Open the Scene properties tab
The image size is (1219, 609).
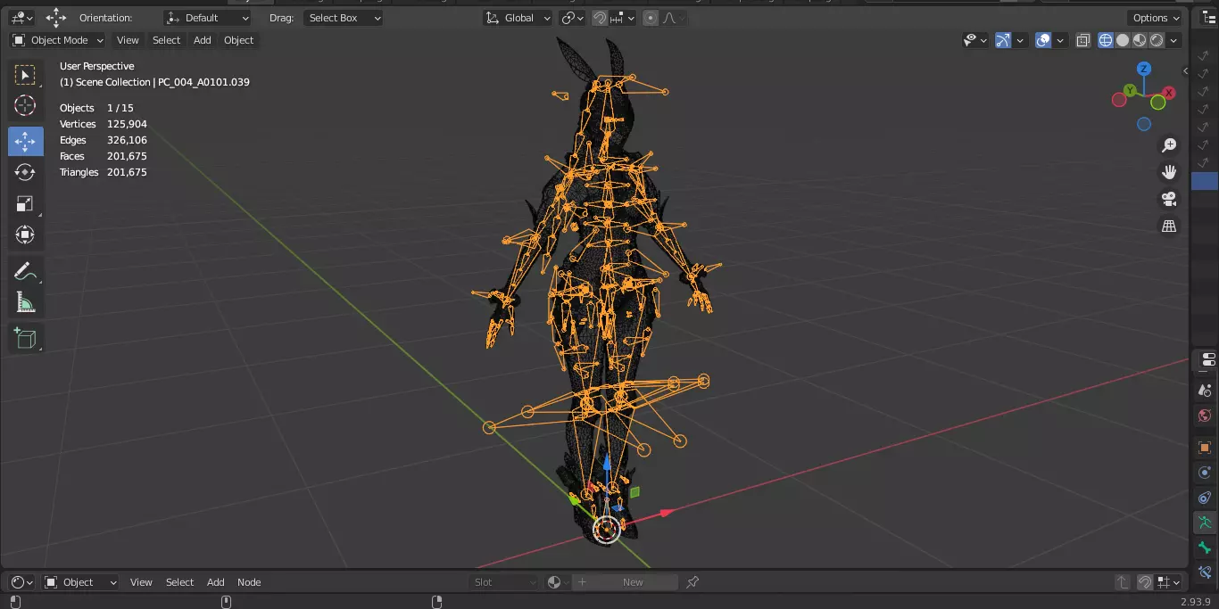[1205, 391]
